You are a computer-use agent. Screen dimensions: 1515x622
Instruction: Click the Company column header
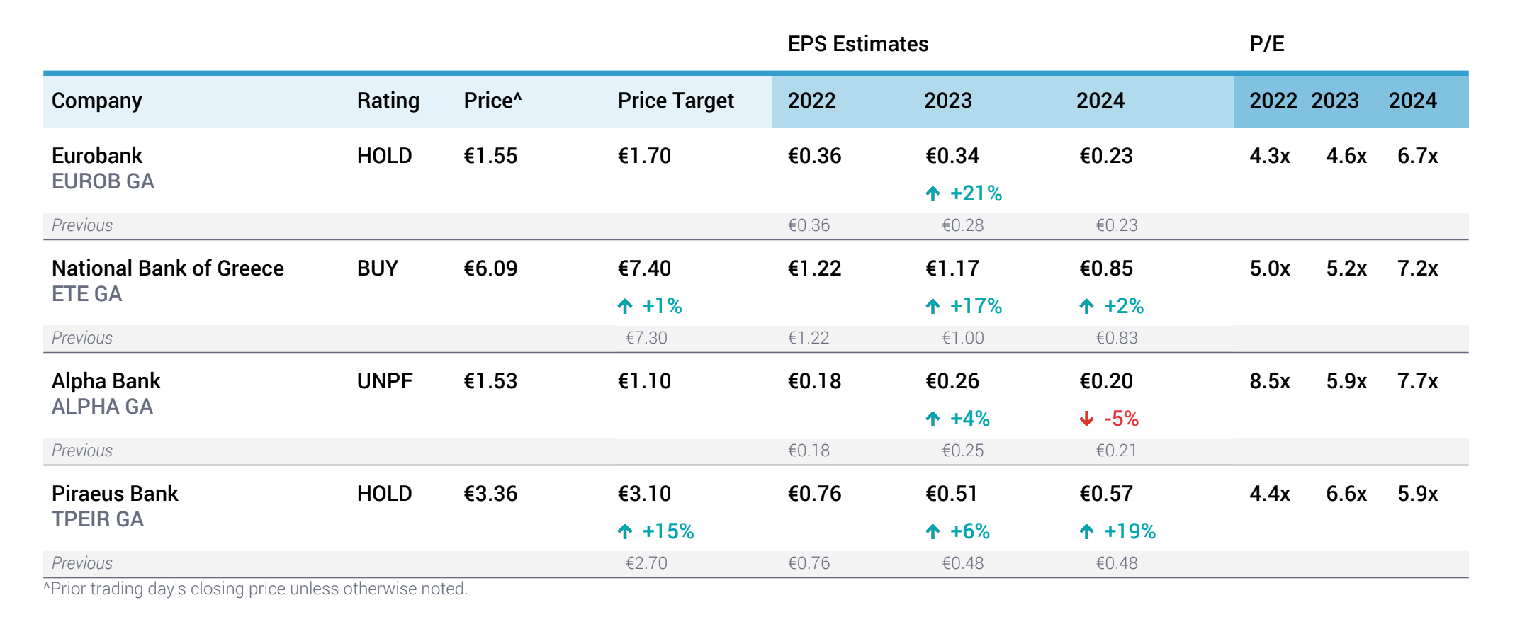(x=97, y=101)
